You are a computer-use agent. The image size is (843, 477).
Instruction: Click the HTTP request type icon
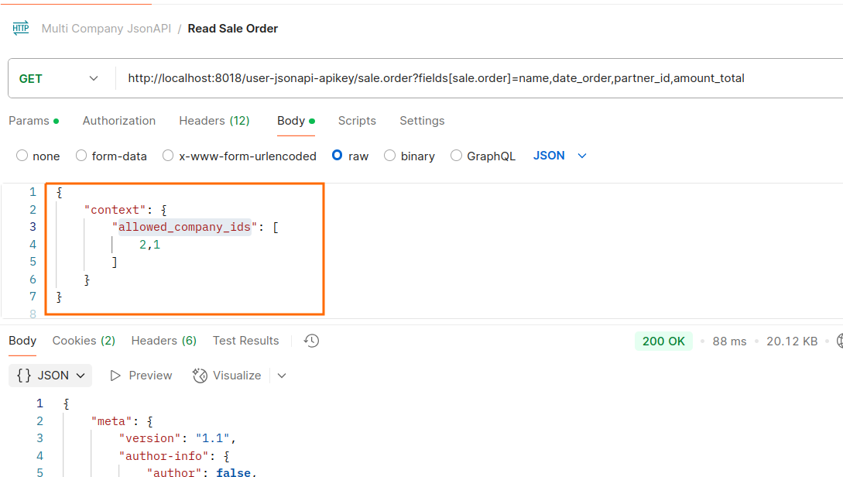(20, 29)
